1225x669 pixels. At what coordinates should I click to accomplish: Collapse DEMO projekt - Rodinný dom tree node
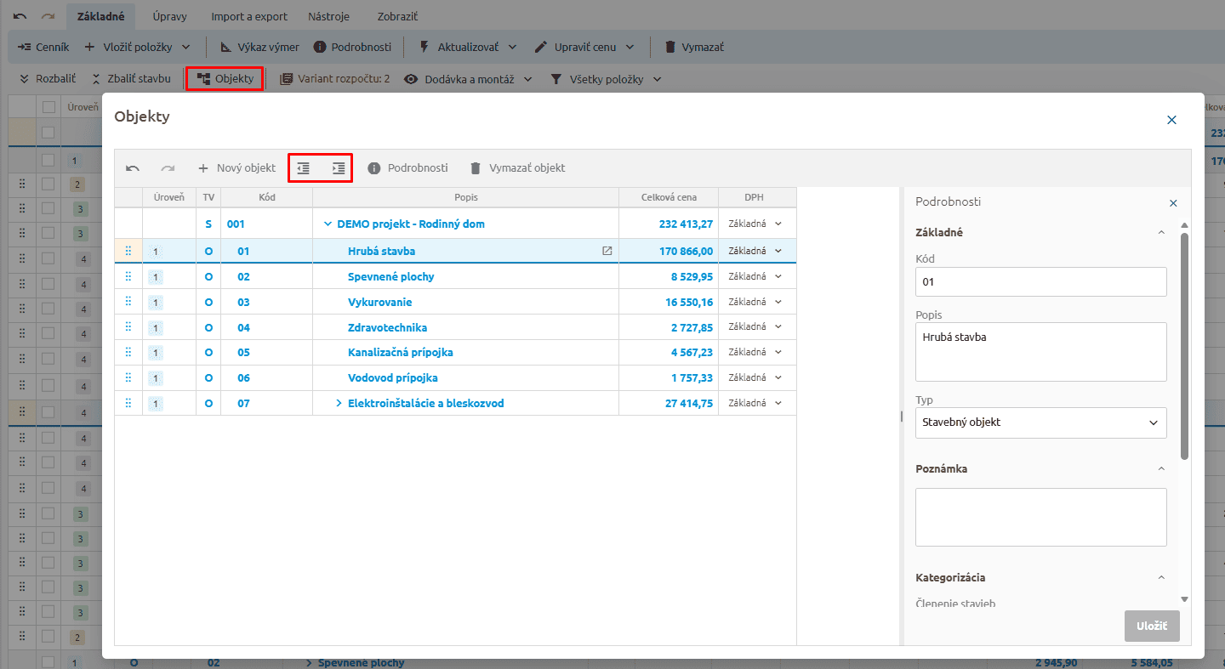(x=328, y=224)
